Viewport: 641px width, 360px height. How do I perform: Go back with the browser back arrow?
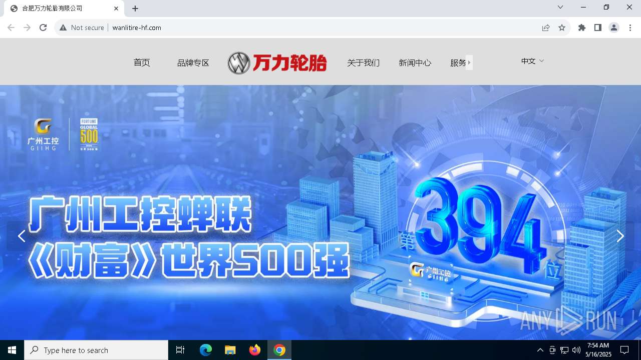point(11,27)
